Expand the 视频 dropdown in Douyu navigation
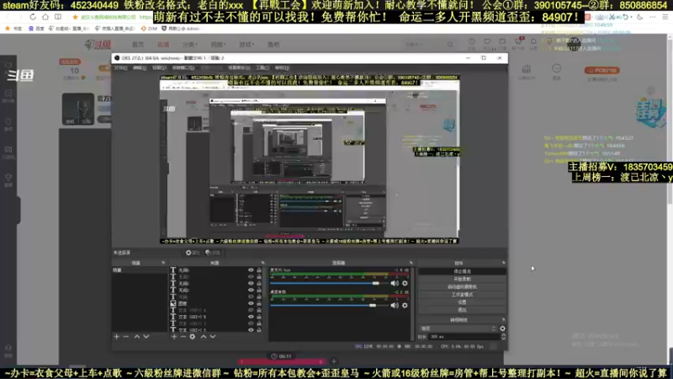The width and height of the screenshot is (673, 379). pyautogui.click(x=218, y=45)
